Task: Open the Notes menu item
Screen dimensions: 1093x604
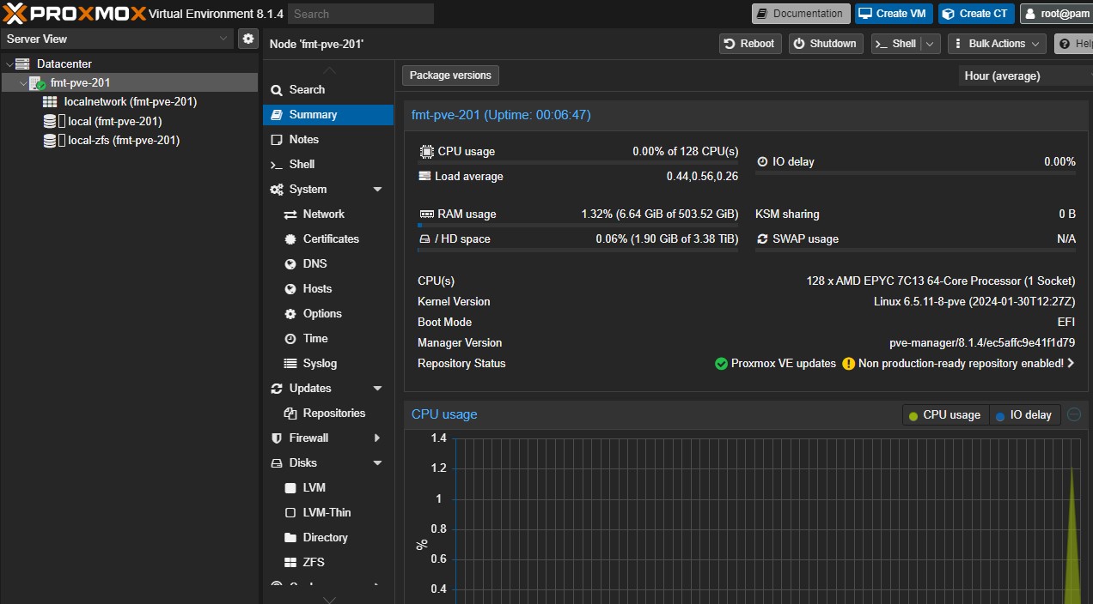Action: tap(303, 139)
